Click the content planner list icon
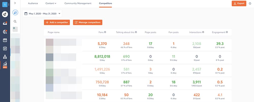Screen dimensions: 254x102 (5, 49)
